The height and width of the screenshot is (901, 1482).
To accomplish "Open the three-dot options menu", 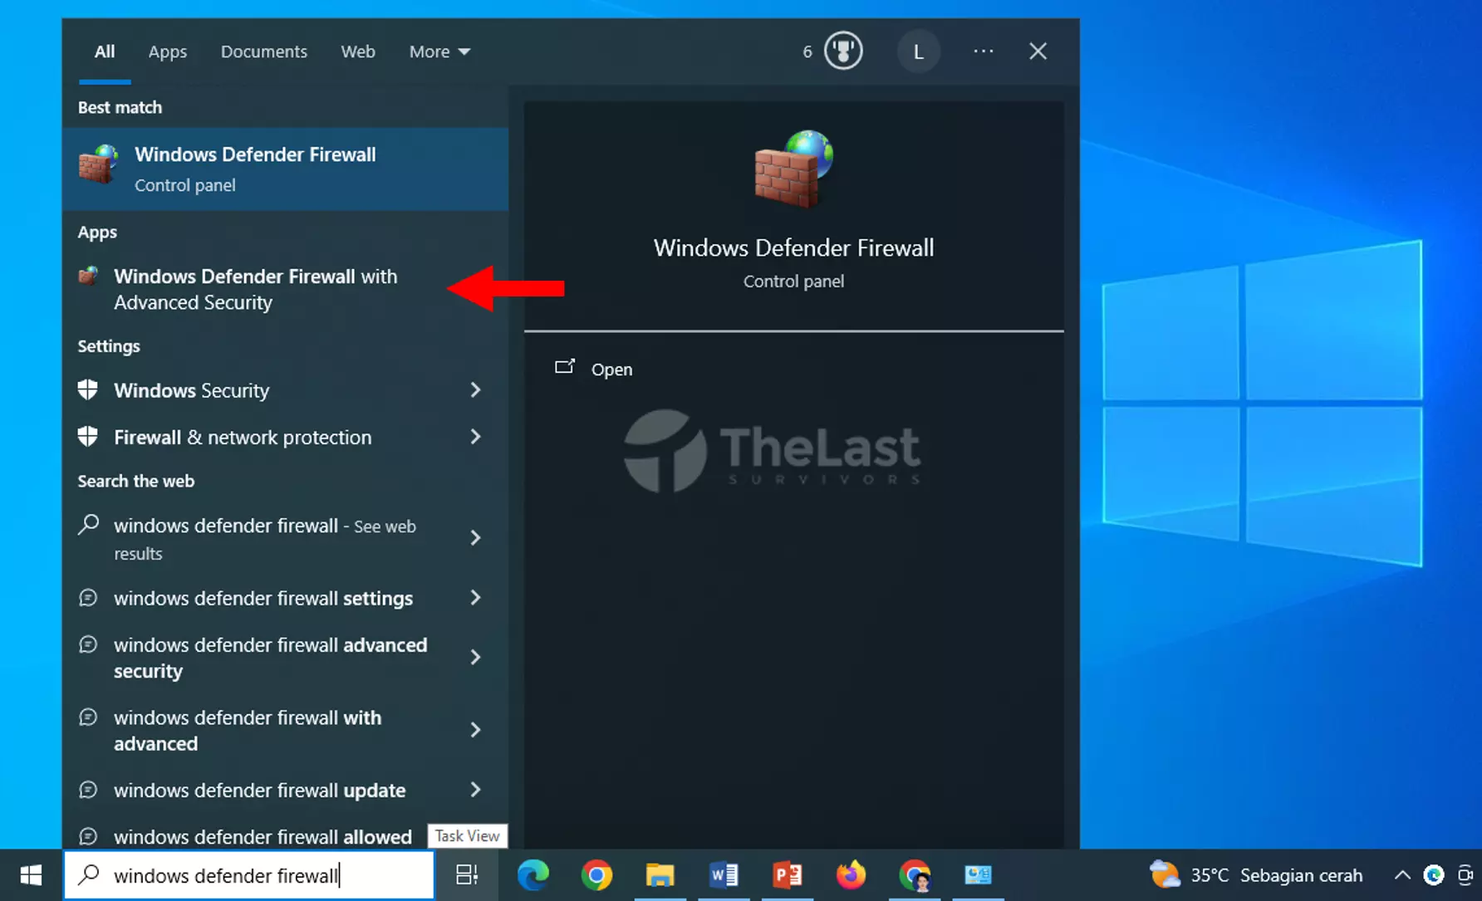I will point(984,51).
